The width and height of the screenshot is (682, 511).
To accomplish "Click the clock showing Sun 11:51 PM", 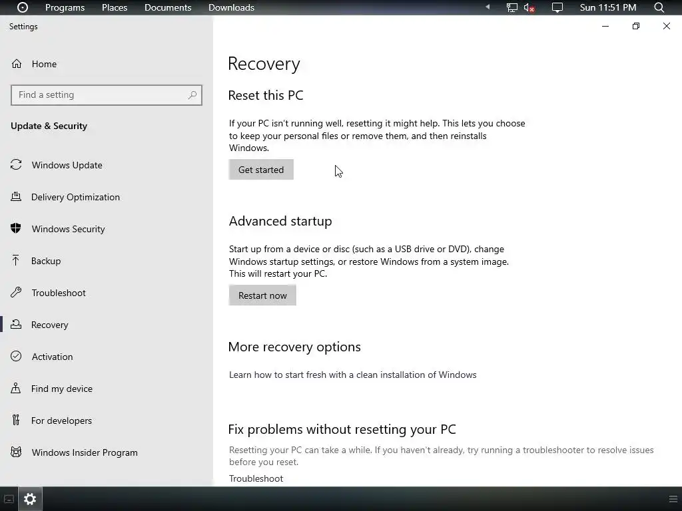I will 607,7.
